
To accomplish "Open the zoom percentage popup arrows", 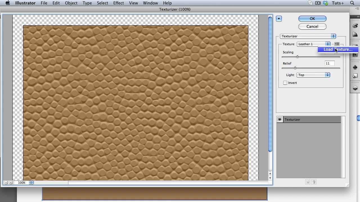I will pyautogui.click(x=31, y=183).
